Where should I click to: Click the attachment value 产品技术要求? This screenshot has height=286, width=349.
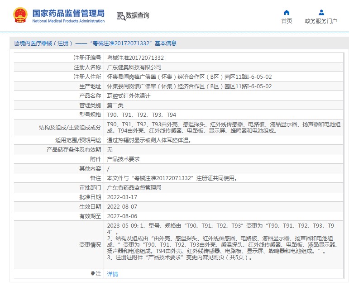point(123,159)
